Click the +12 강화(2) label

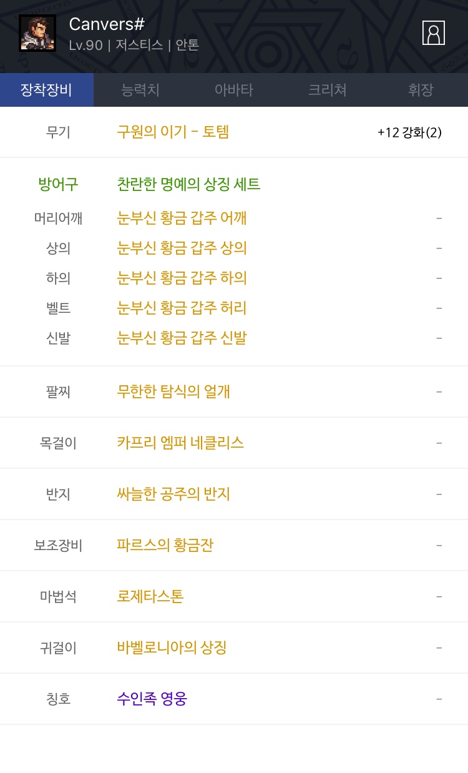point(409,132)
